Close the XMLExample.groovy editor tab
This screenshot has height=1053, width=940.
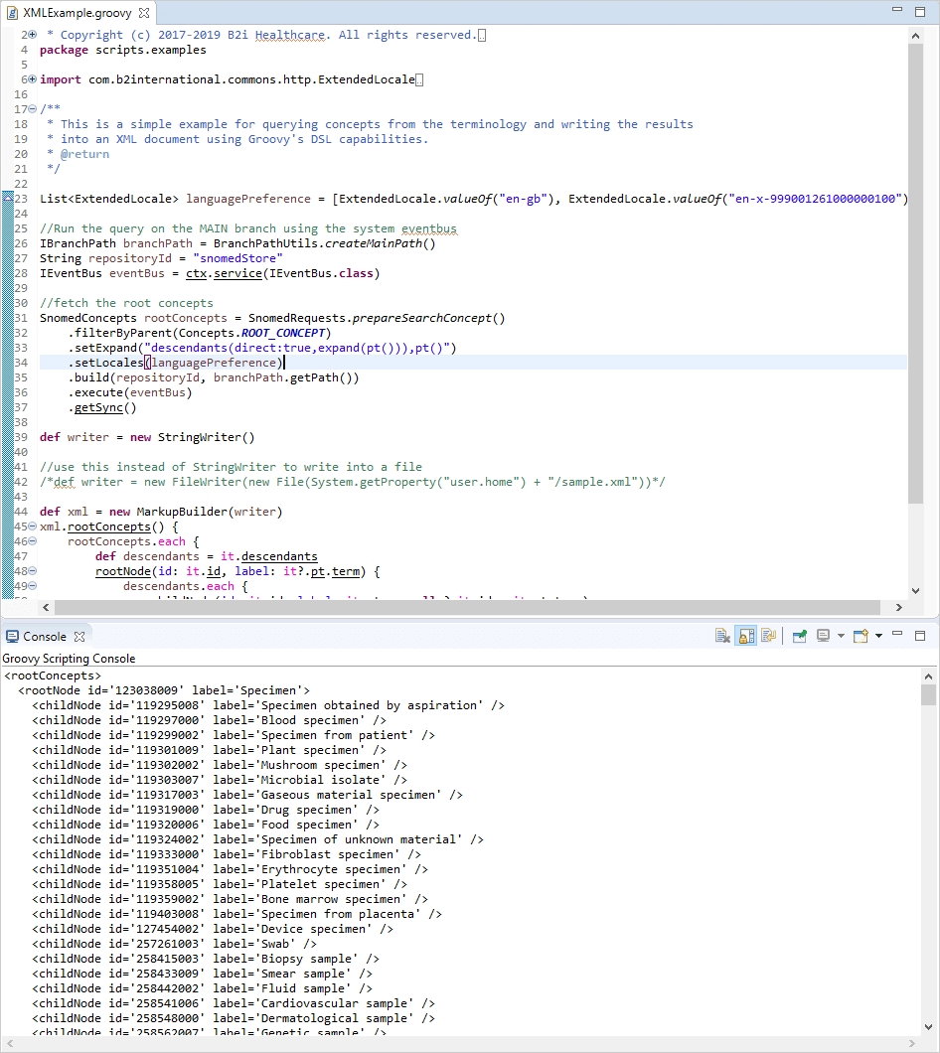[145, 13]
